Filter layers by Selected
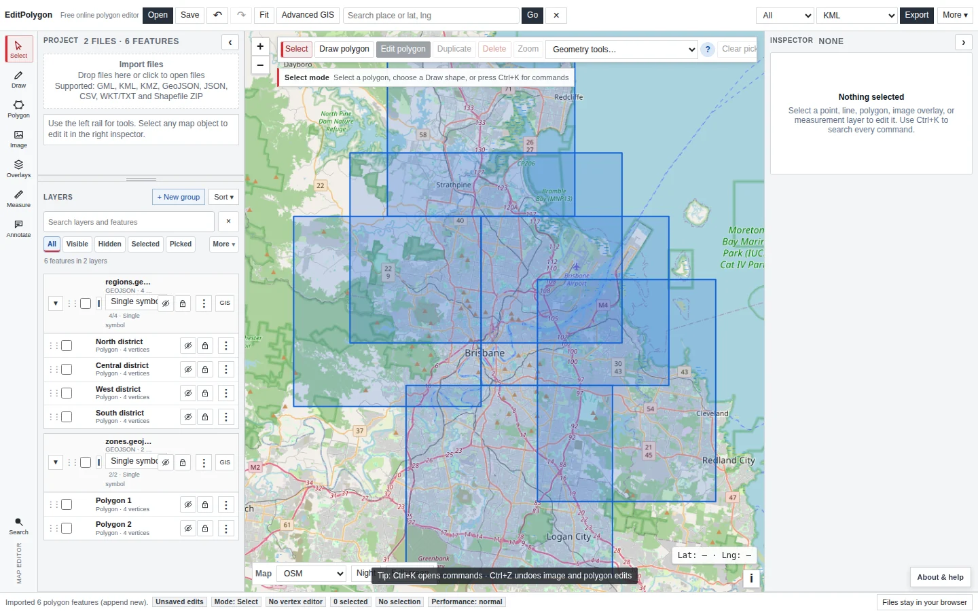Screen dimensions: 978x611 click(145, 244)
